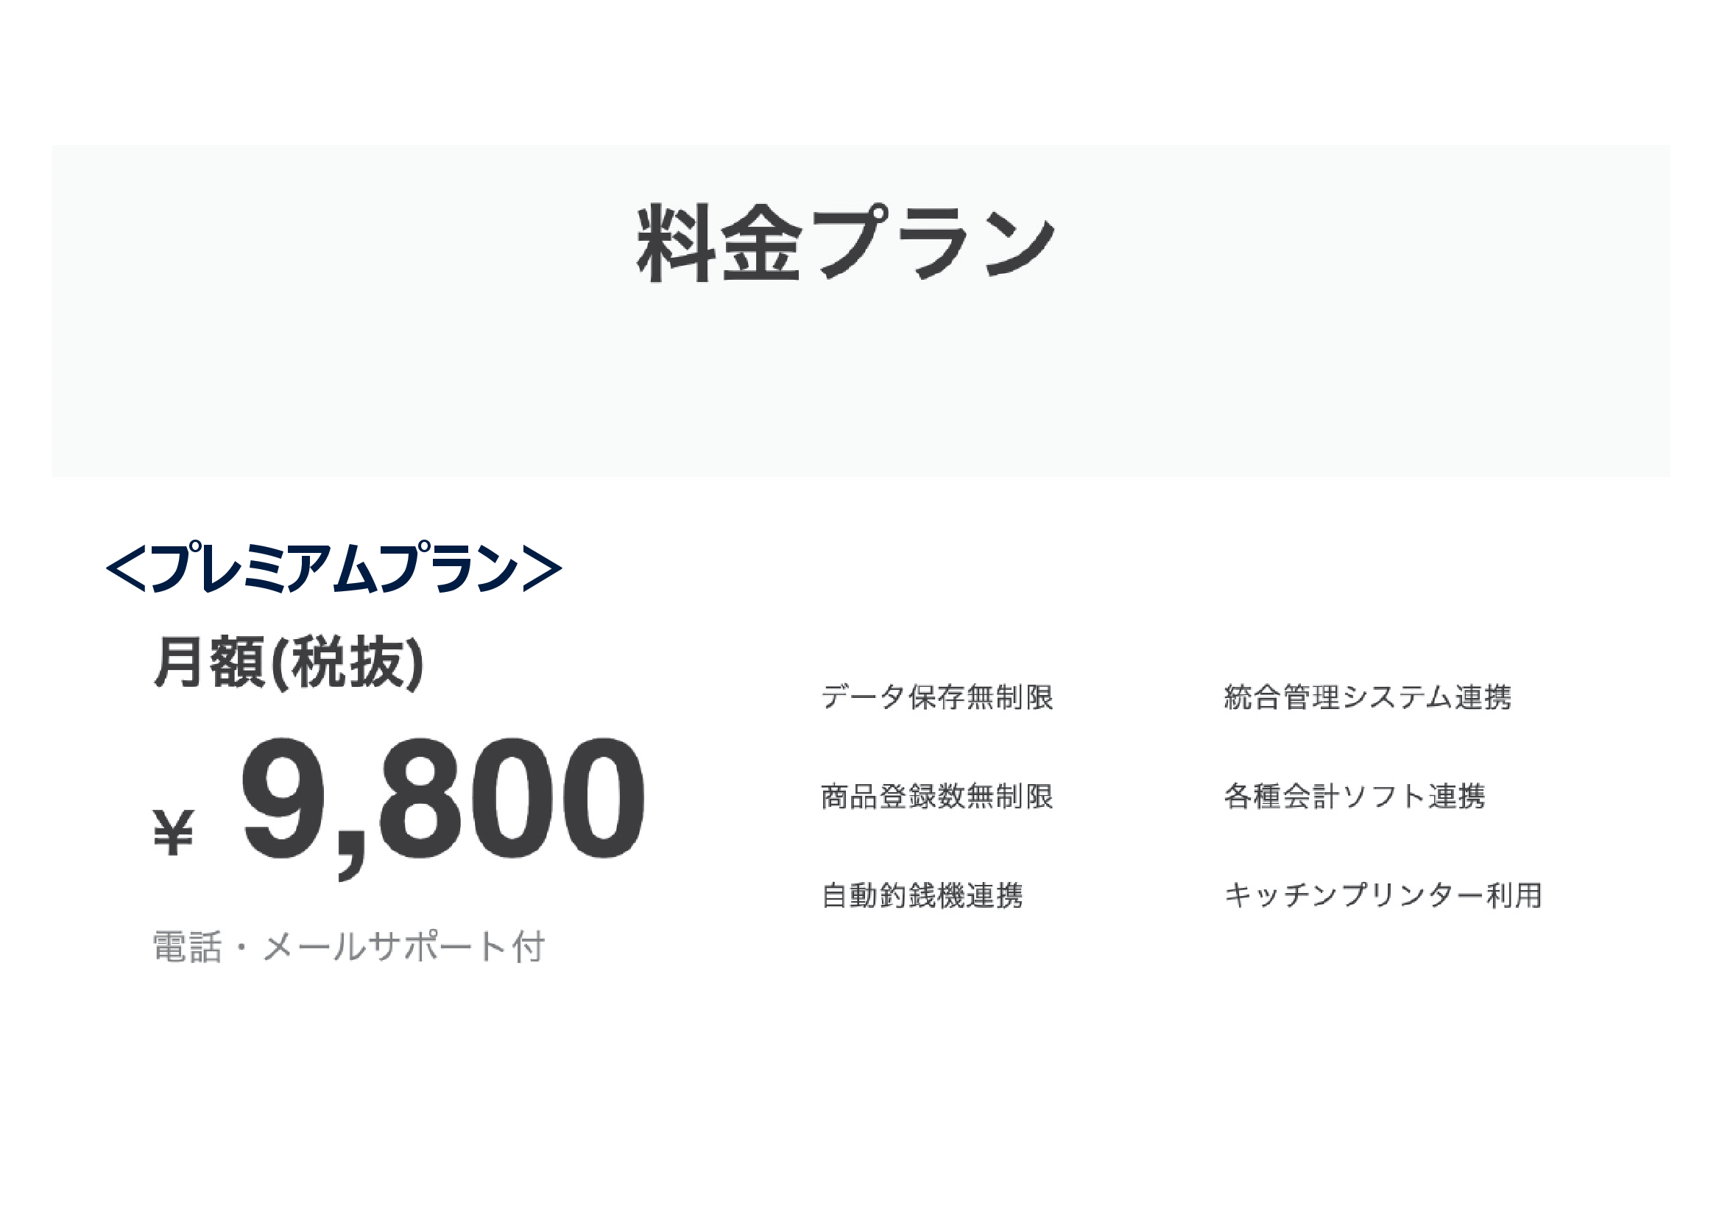Click the 月額(税抜) label
This screenshot has height=1217, width=1722.
[288, 662]
